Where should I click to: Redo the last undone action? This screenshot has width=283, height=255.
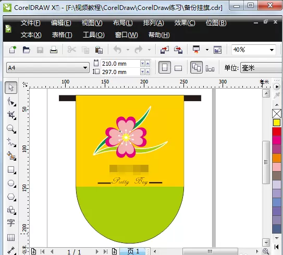point(139,50)
